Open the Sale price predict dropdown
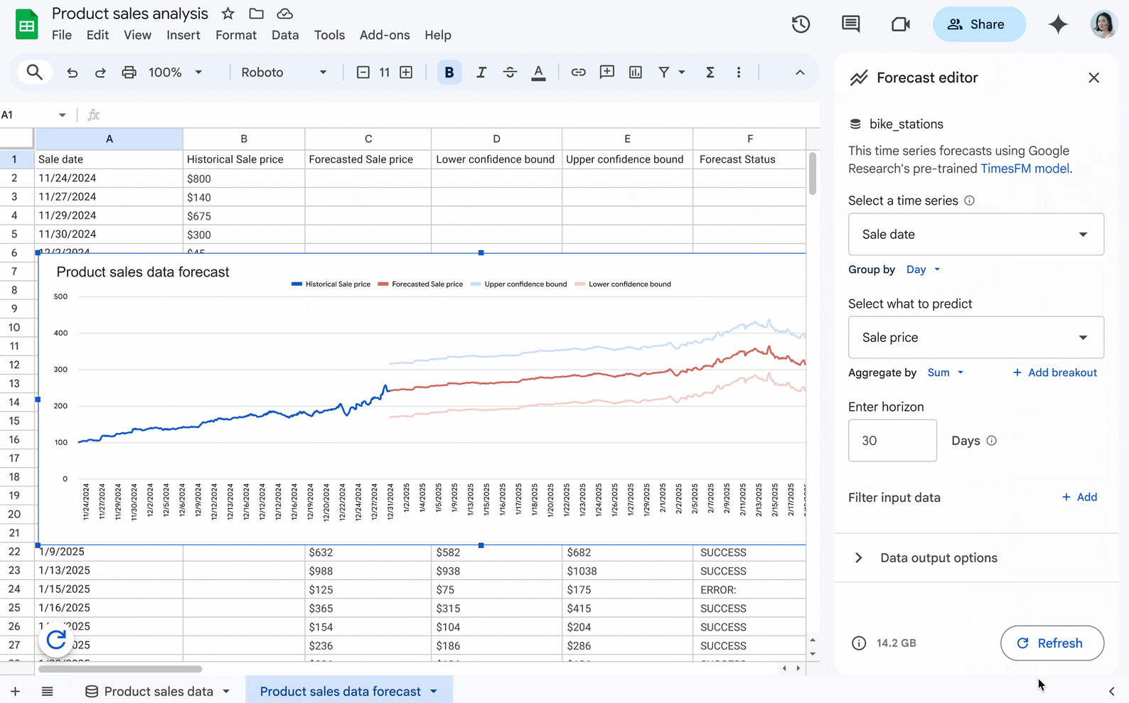Viewport: 1129px width, 703px height. [x=975, y=338]
